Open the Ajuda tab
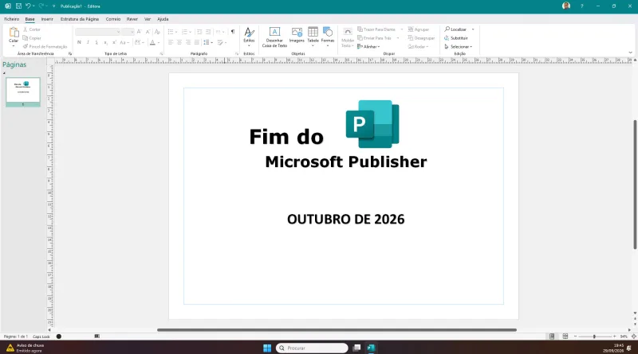Image resolution: width=638 pixels, height=354 pixels. [x=163, y=19]
